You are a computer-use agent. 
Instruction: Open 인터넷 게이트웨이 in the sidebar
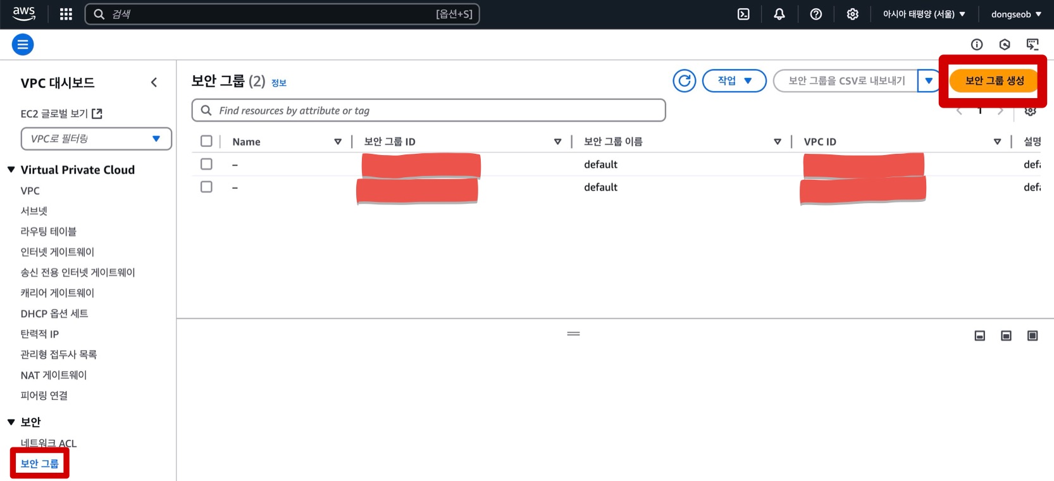[58, 252]
